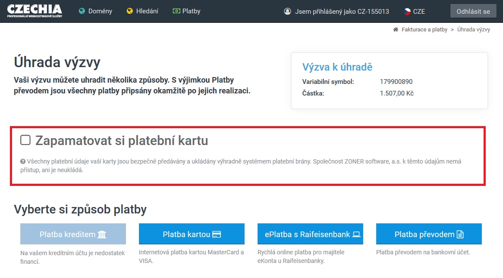Open the CZE language selector
The width and height of the screenshot is (503, 278).
418,12
